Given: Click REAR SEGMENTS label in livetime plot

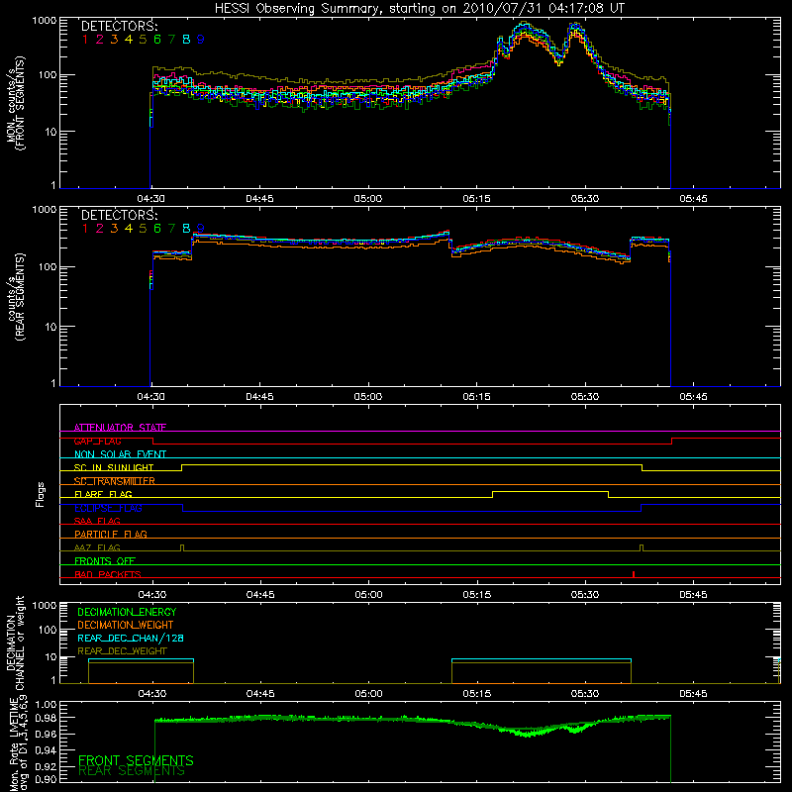Looking at the screenshot, I should tap(132, 771).
